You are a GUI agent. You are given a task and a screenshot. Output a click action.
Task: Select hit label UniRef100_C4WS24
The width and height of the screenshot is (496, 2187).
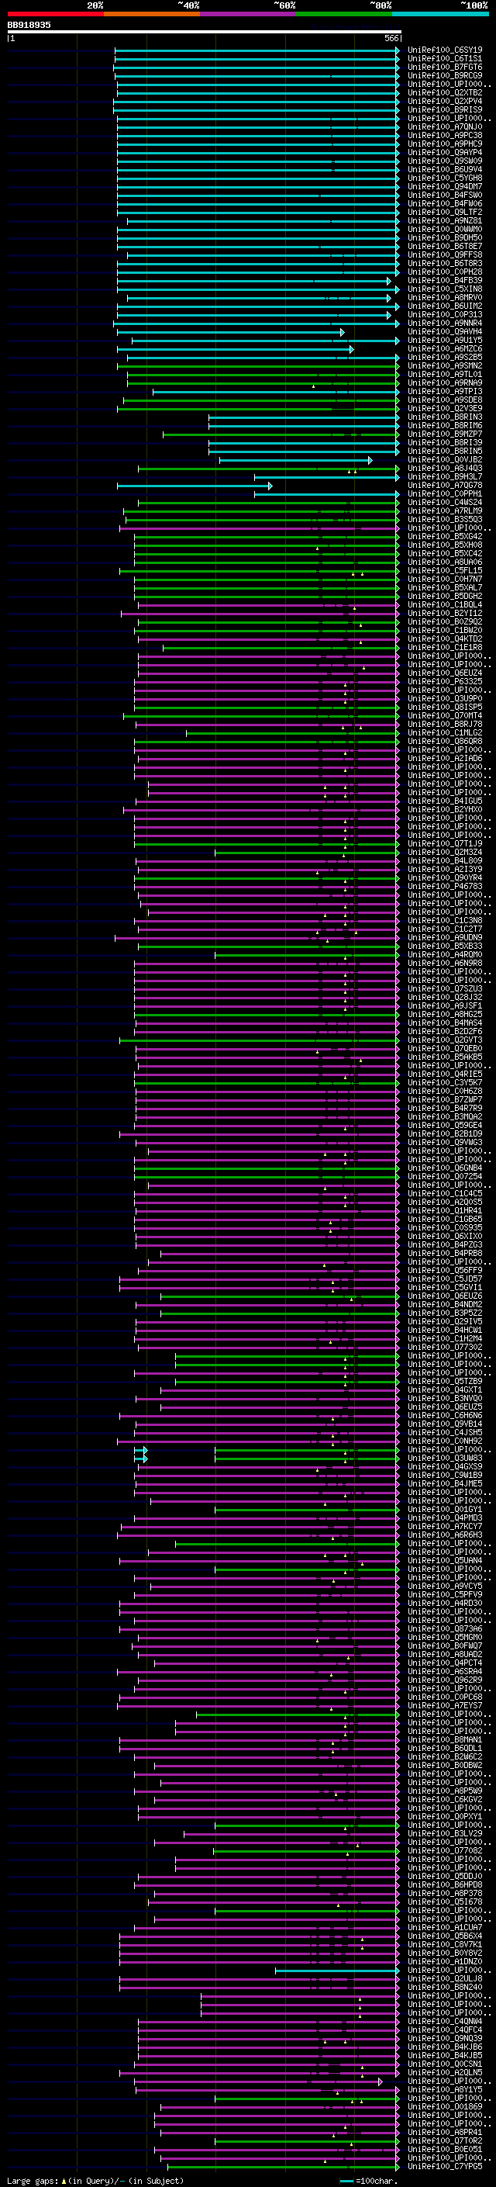pos(445,503)
